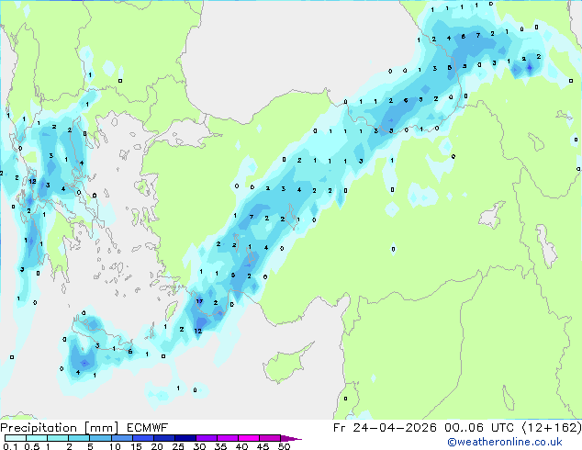Click the legend label "15"
This screenshot has width=582, height=450.
[136, 446]
